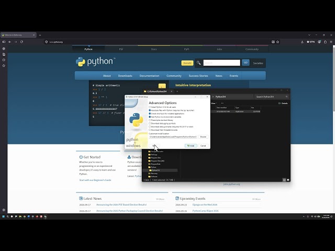The image size is (335, 251).
Task: Click the python.org search input field
Action: [x=221, y=63]
